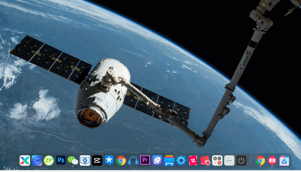Click the dock power button
This screenshot has height=172, width=301.
241,161
